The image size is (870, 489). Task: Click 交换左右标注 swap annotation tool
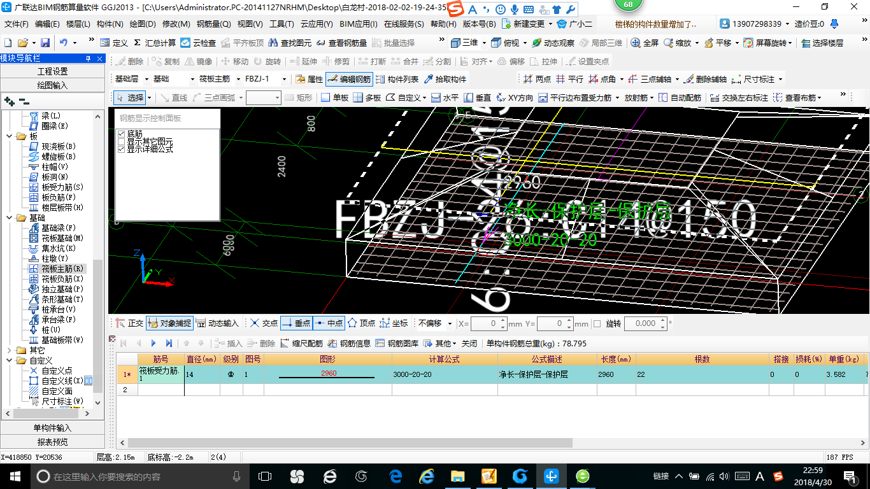(x=738, y=97)
